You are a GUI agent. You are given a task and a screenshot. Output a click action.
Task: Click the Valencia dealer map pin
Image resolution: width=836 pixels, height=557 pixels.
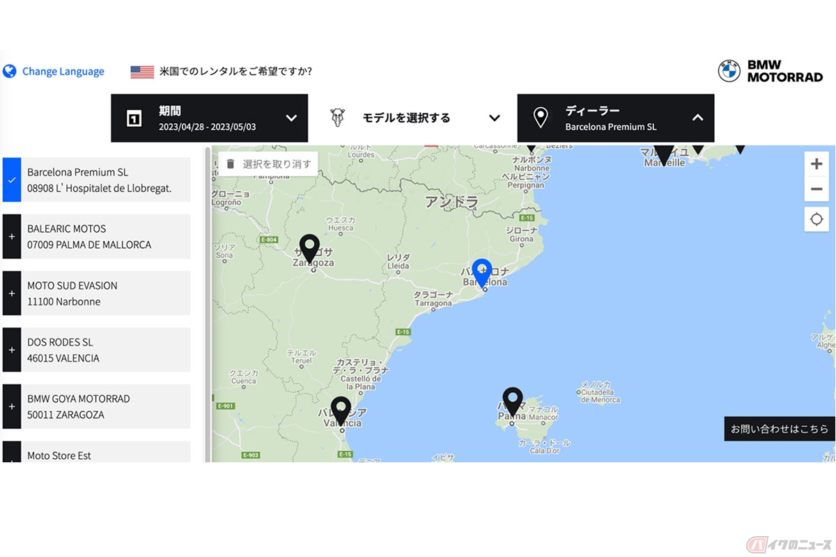341,411
